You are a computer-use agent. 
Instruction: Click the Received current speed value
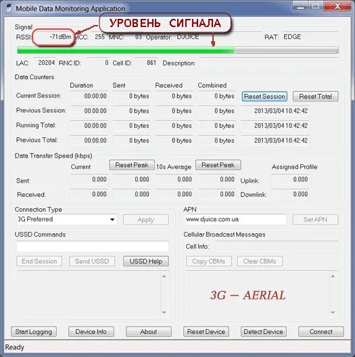coord(89,194)
